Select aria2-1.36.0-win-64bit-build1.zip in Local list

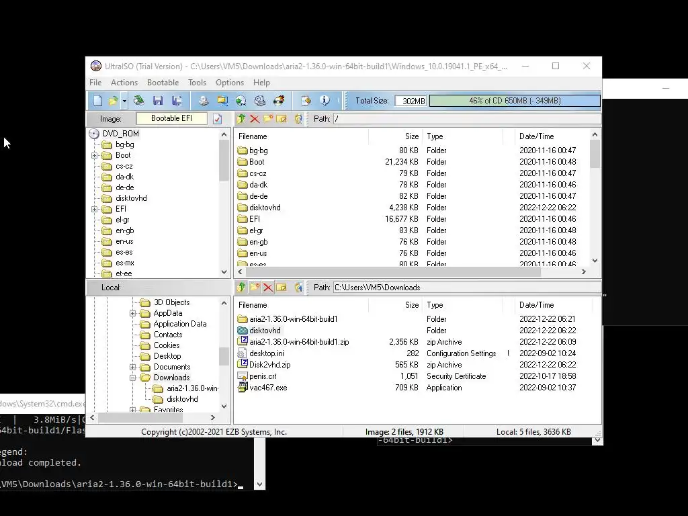coord(417,342)
